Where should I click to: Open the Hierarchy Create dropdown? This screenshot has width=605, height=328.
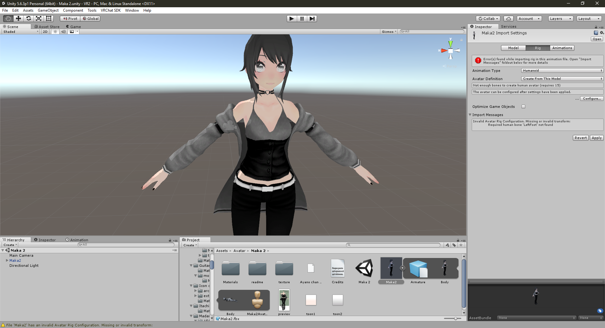(x=10, y=245)
